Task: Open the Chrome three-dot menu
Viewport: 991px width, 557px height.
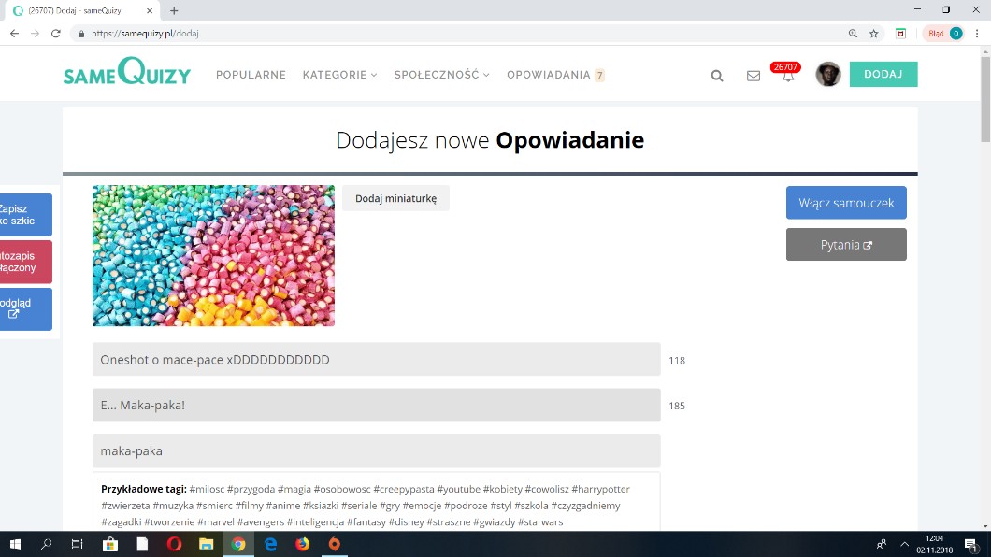Action: click(977, 33)
